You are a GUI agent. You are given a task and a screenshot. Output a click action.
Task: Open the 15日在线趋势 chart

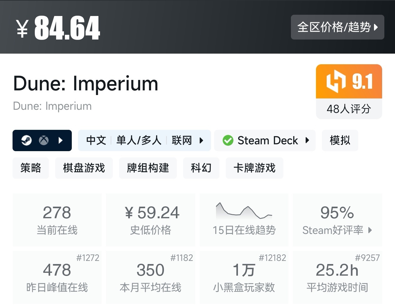tap(244, 220)
